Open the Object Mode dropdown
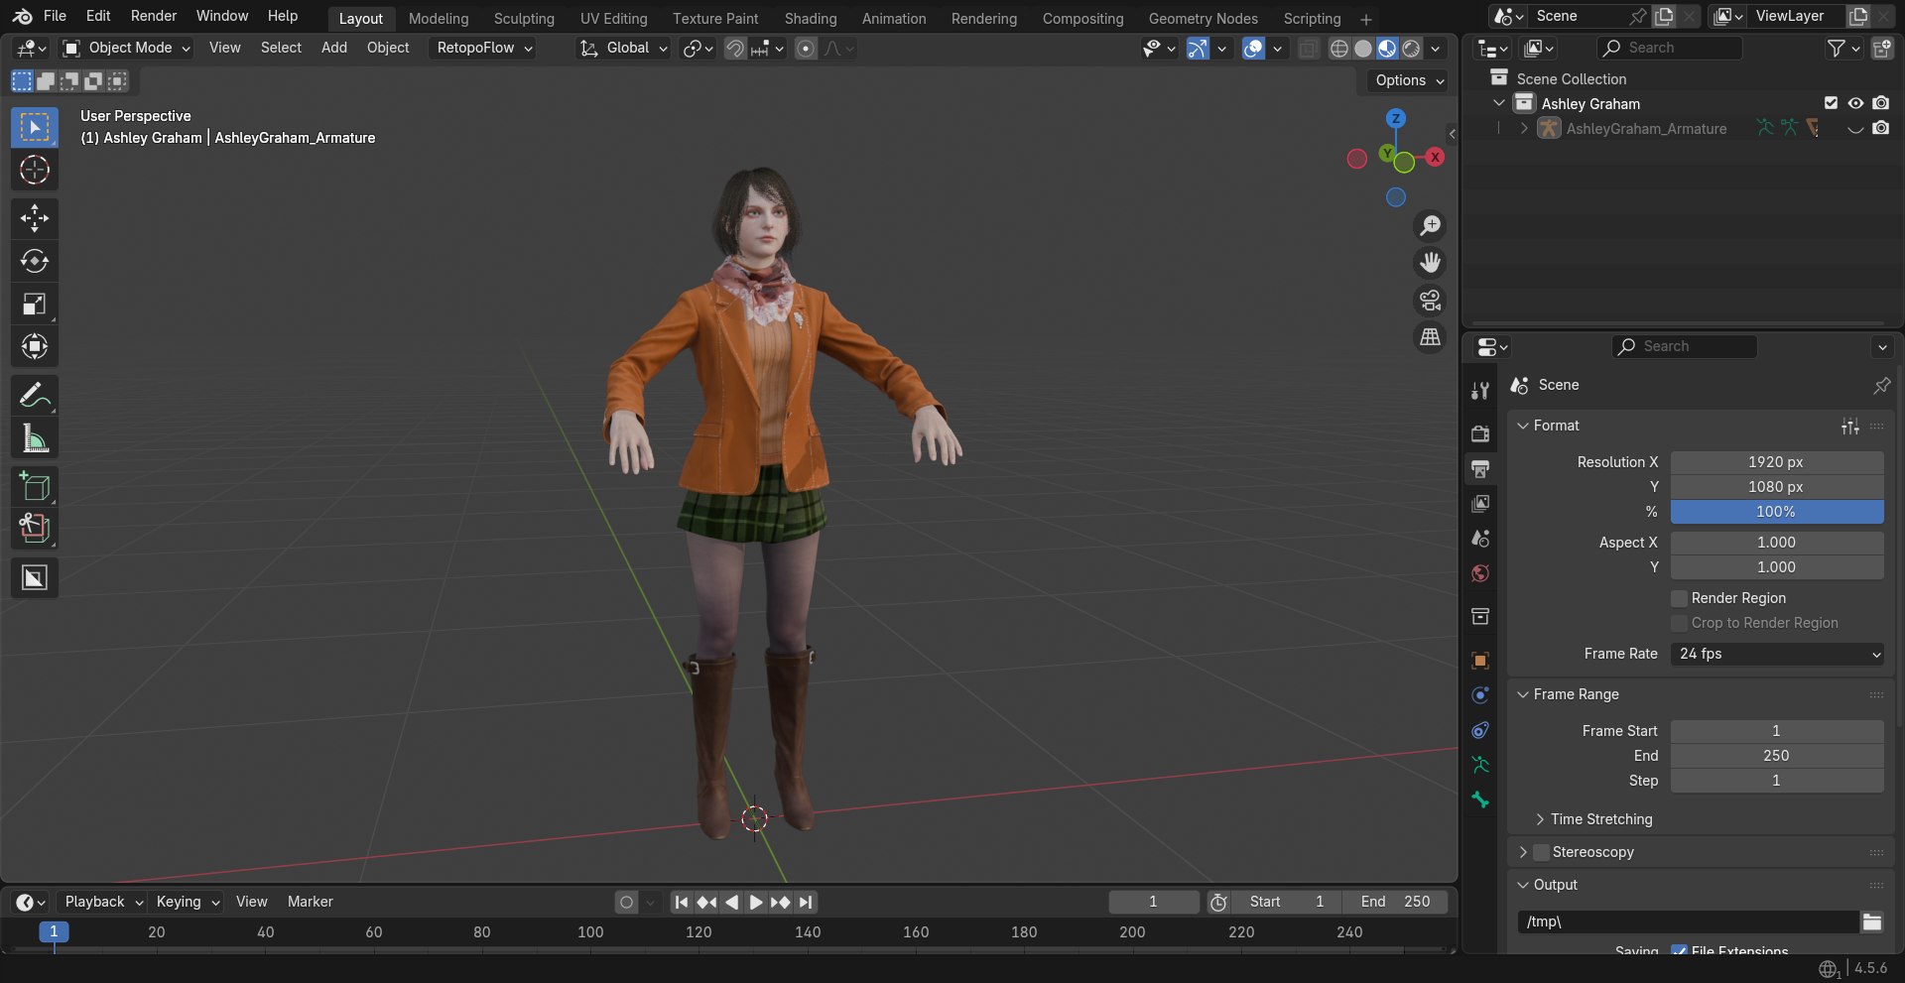This screenshot has height=983, width=1905. click(x=126, y=48)
